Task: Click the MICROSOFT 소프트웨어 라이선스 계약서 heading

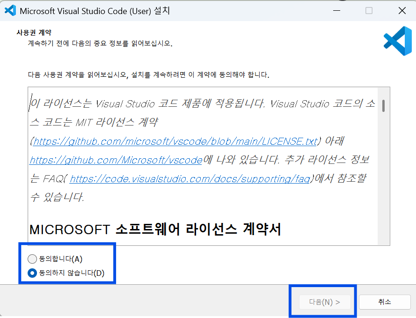Action: (x=155, y=229)
